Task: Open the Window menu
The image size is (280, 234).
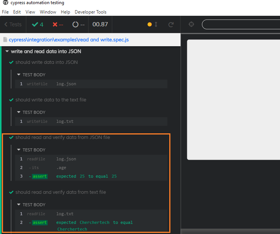Action: [x=48, y=12]
